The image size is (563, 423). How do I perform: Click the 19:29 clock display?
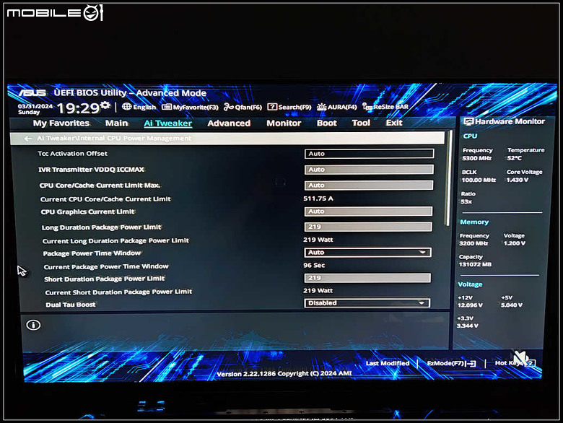(77, 108)
